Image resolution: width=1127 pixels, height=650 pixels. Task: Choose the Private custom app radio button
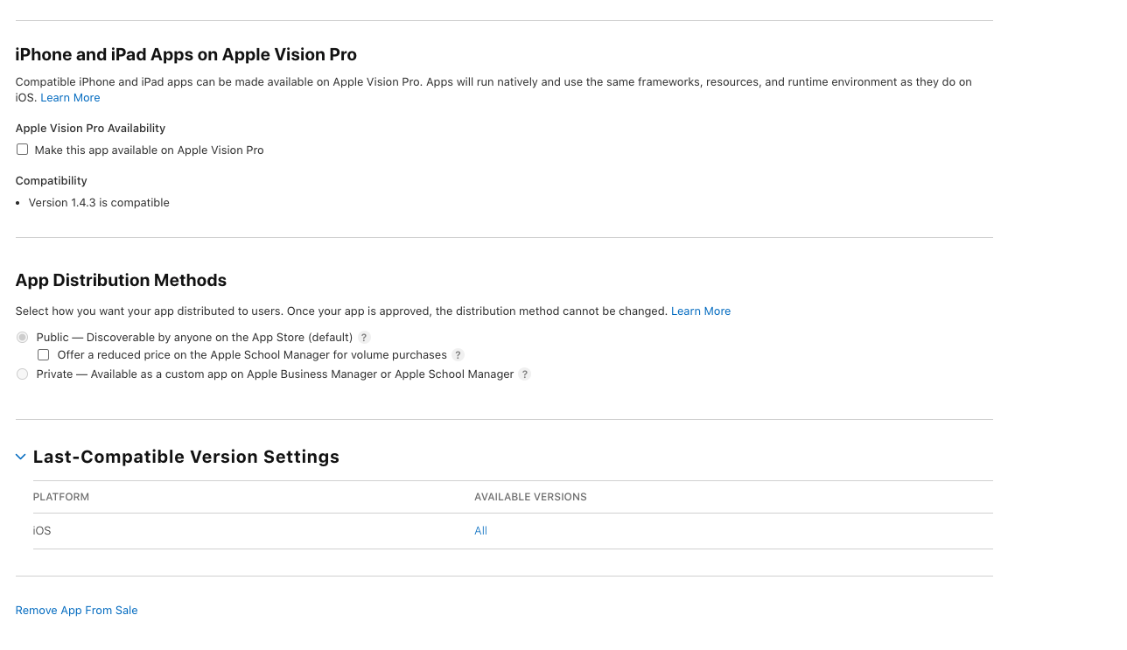[x=23, y=374]
